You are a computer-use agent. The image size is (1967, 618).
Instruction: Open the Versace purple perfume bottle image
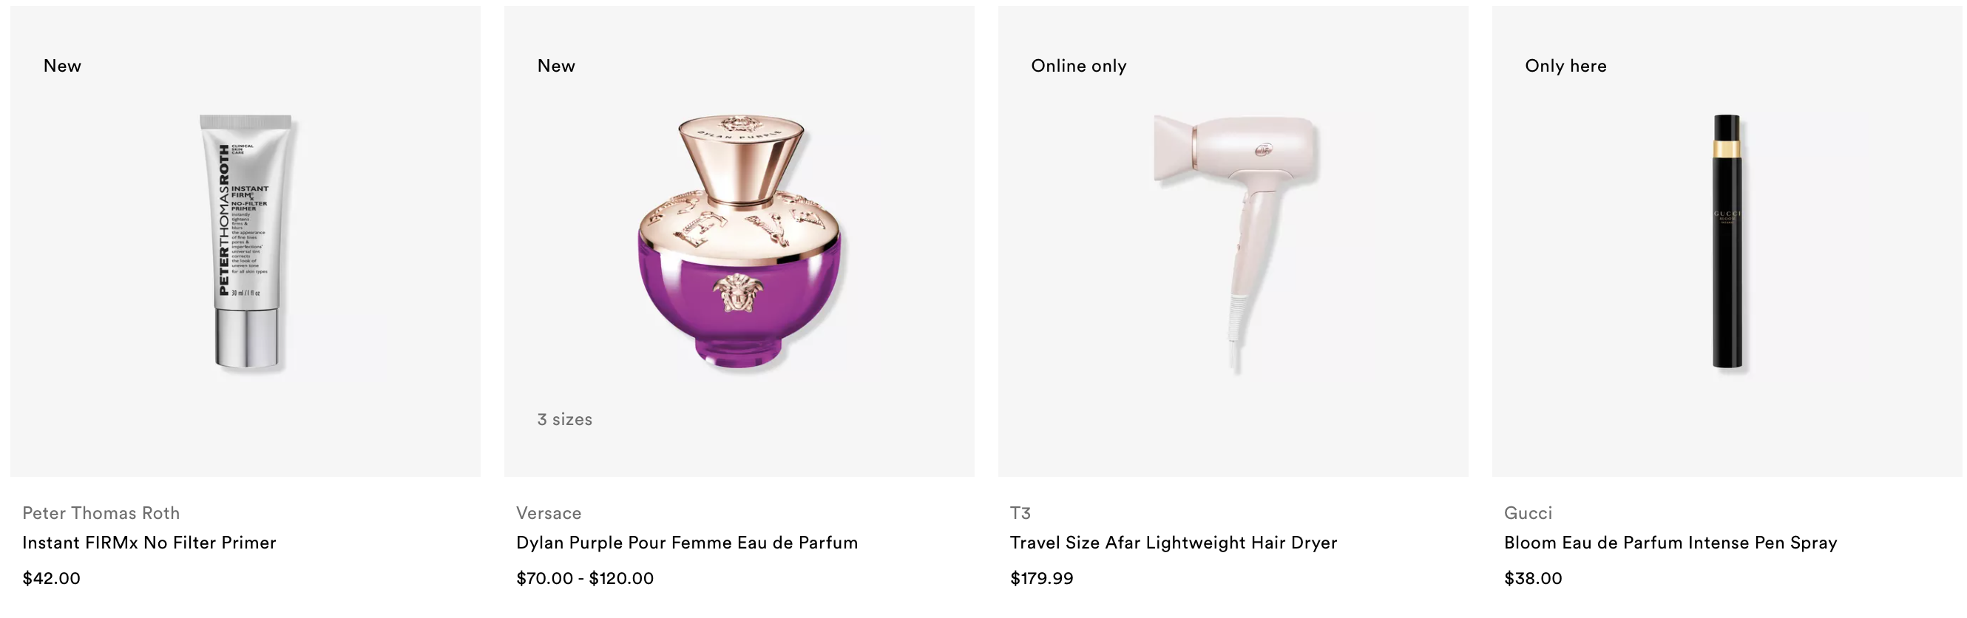(739, 242)
